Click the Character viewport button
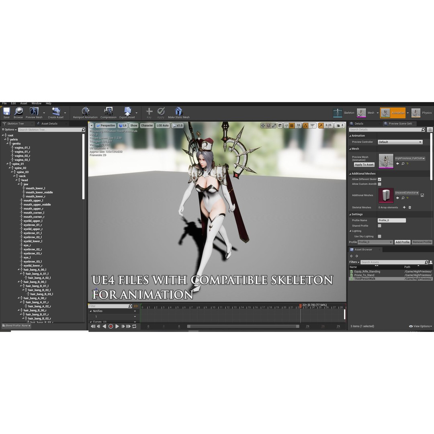This screenshot has height=434, width=434. point(147,125)
